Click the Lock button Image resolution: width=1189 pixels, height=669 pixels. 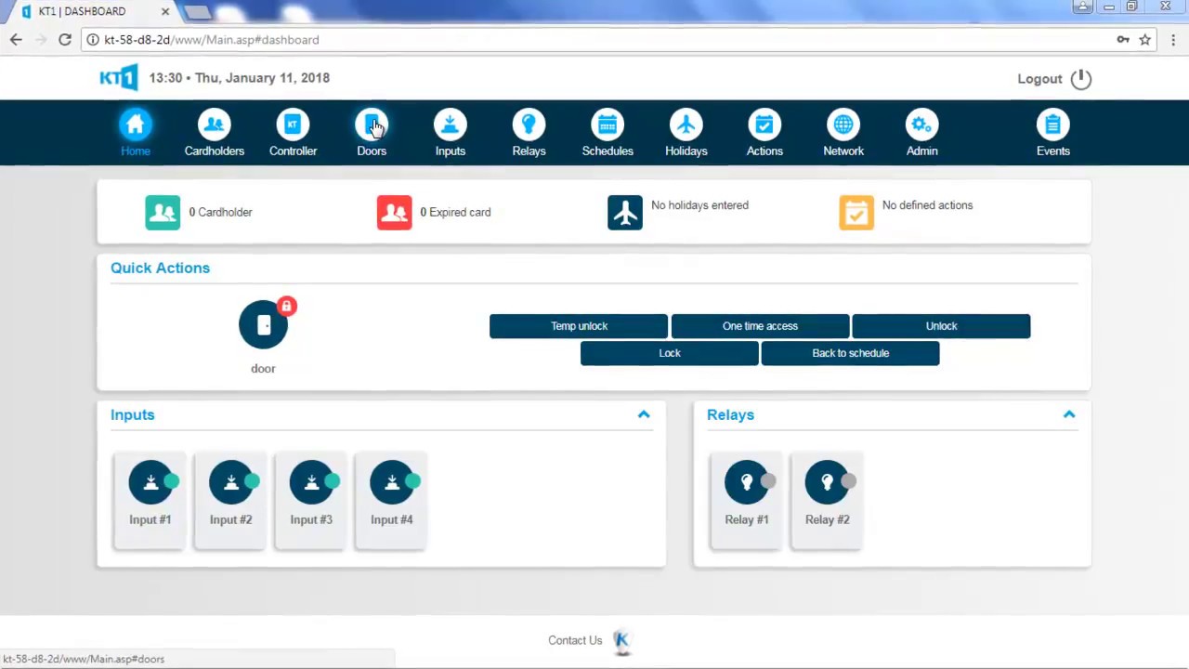click(x=670, y=353)
